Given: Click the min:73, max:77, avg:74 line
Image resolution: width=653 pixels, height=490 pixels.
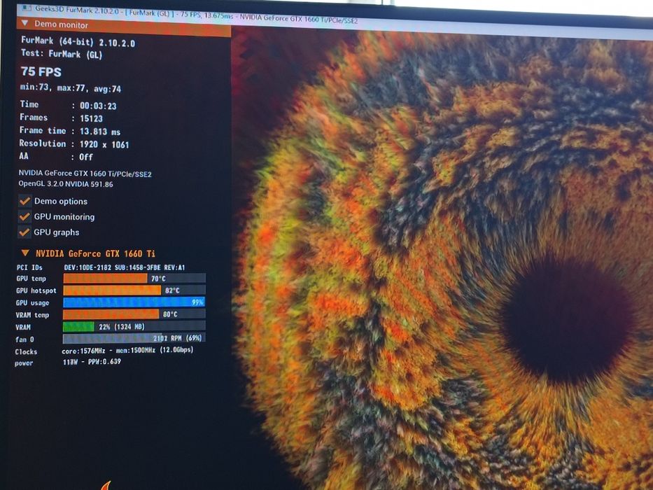Looking at the screenshot, I should (71, 88).
